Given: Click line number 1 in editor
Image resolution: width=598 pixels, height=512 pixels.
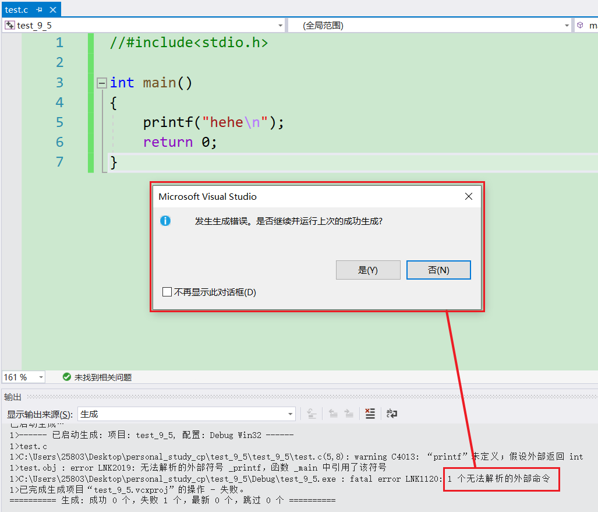Looking at the screenshot, I should (x=59, y=43).
